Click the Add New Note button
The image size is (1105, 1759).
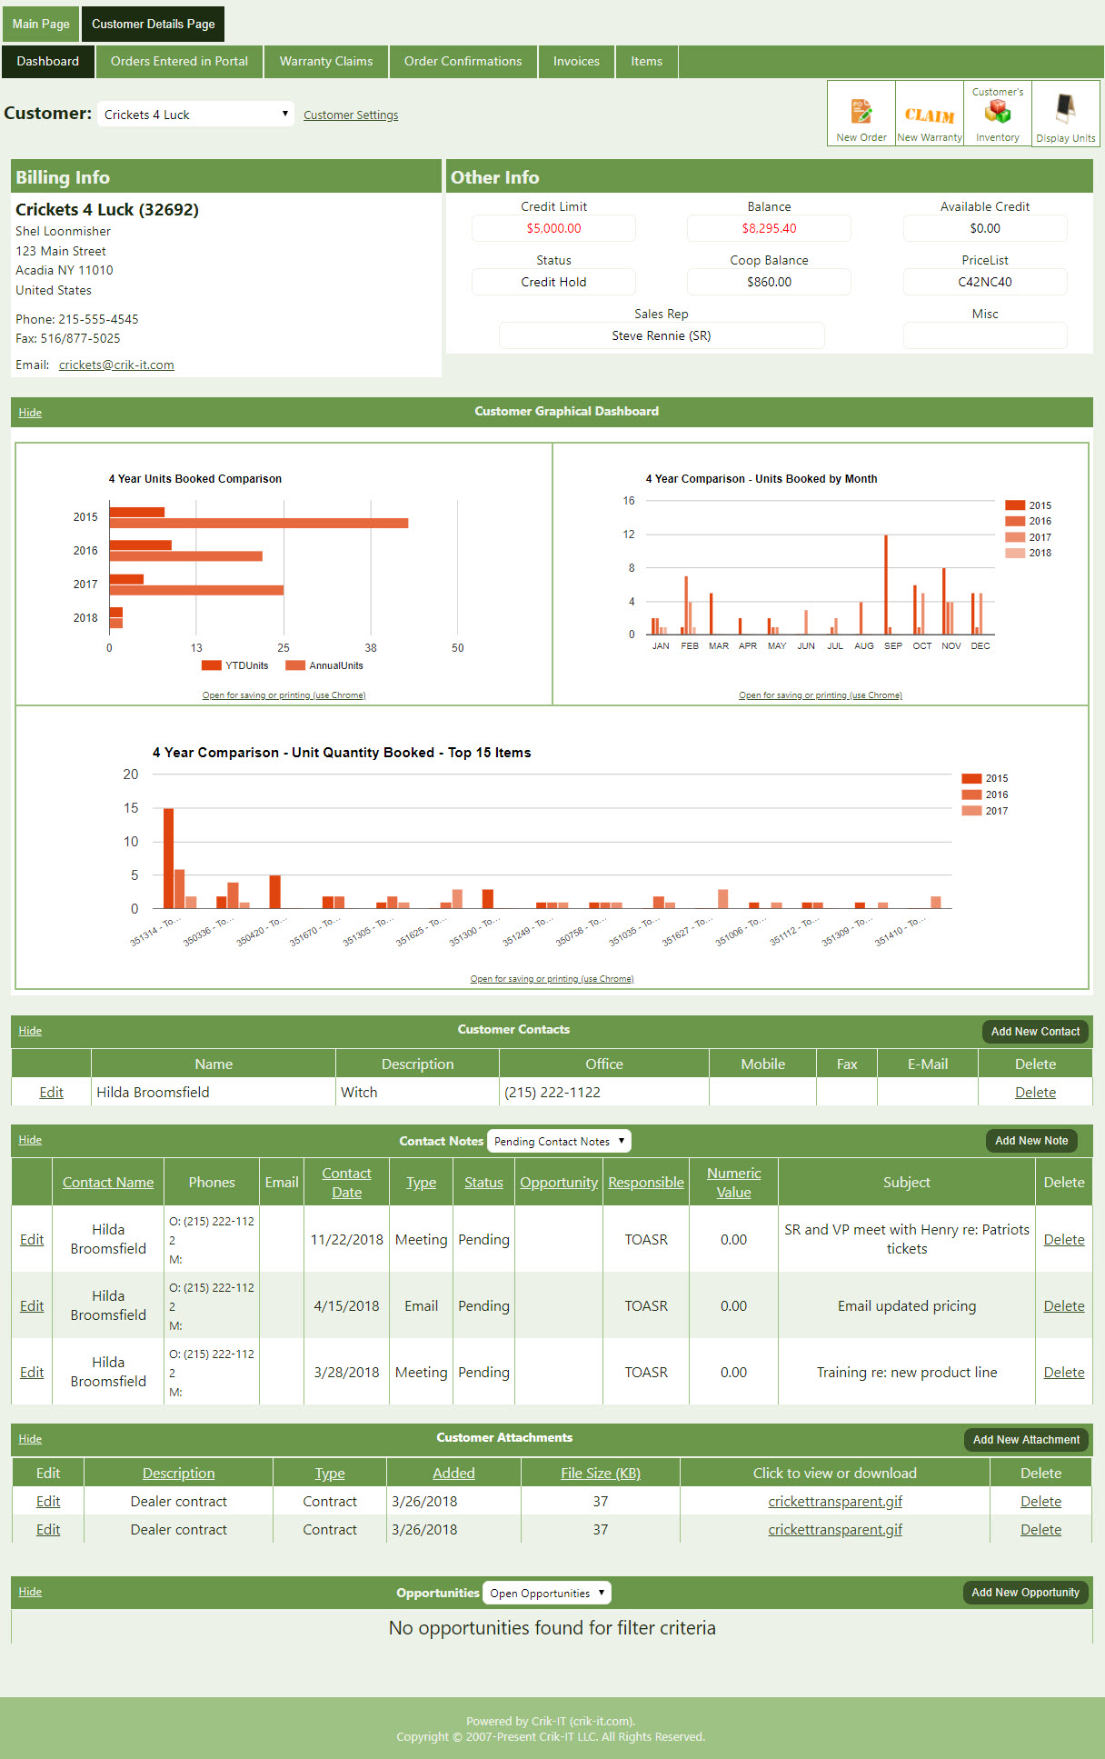[x=1031, y=1140]
